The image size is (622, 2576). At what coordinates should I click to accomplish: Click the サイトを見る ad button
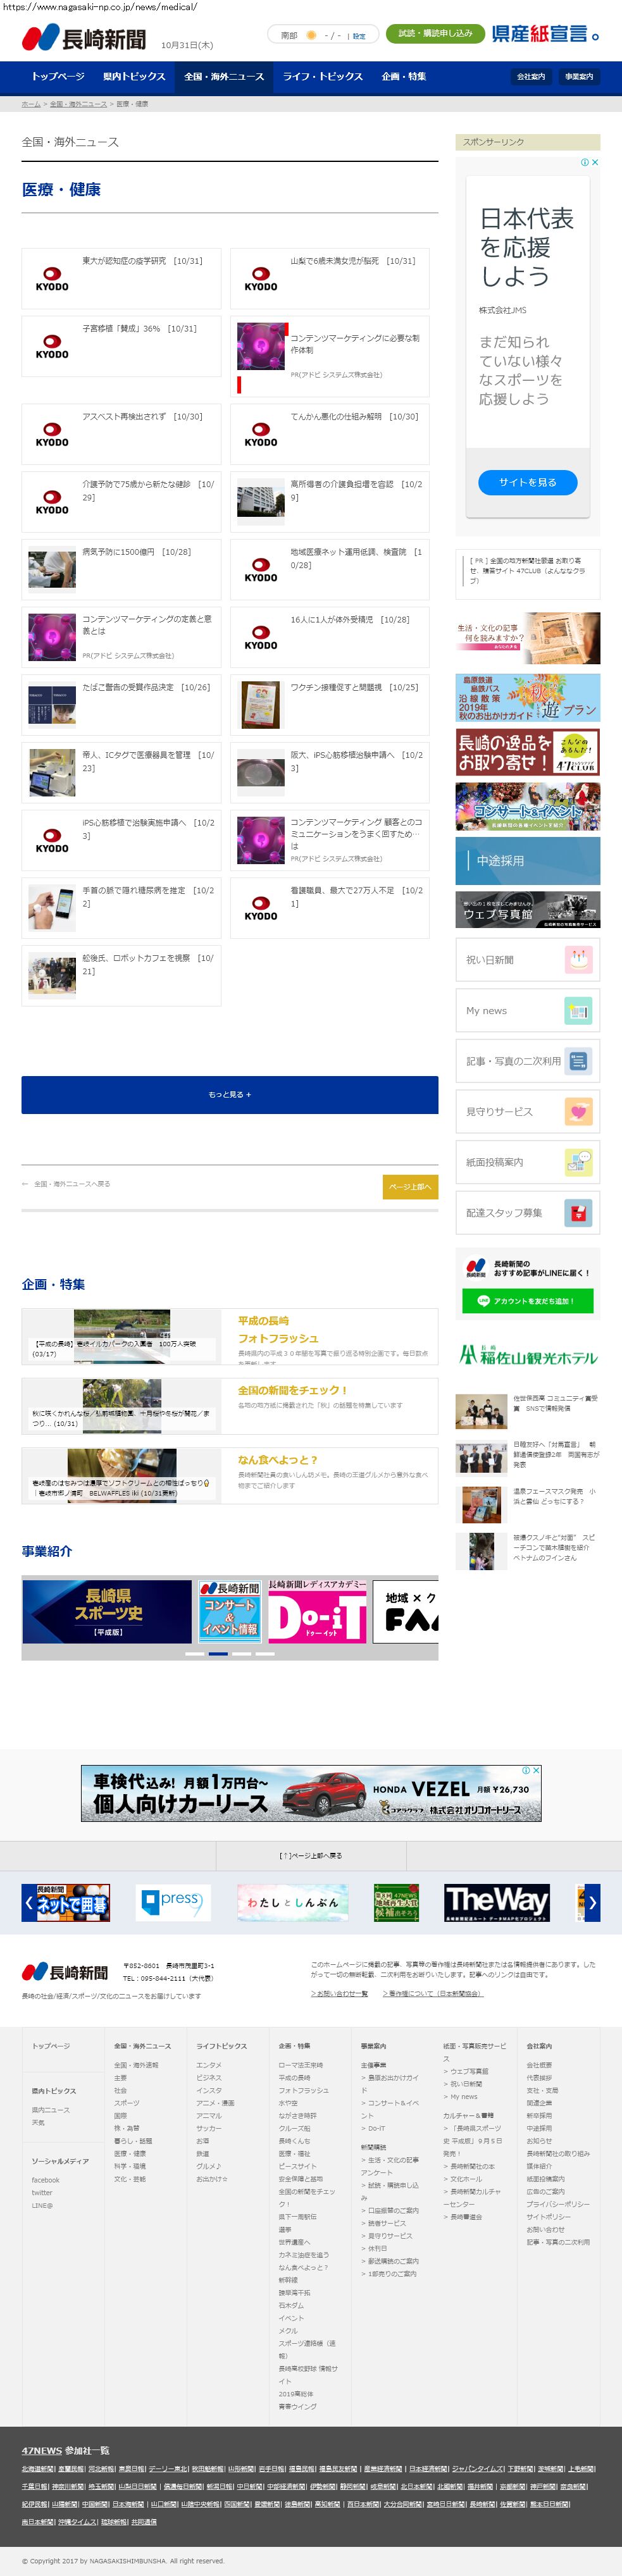(x=527, y=482)
